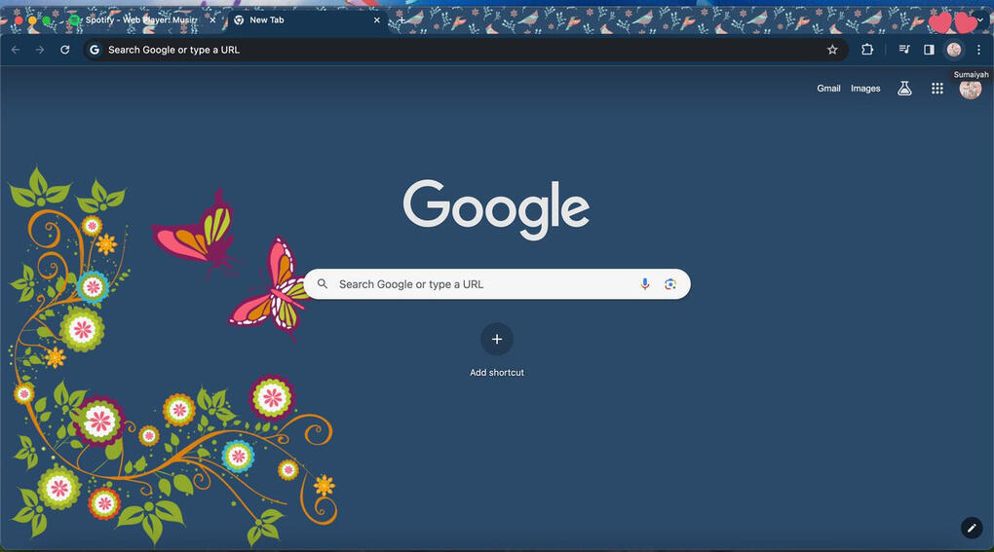Select the New Tab tab

[307, 20]
